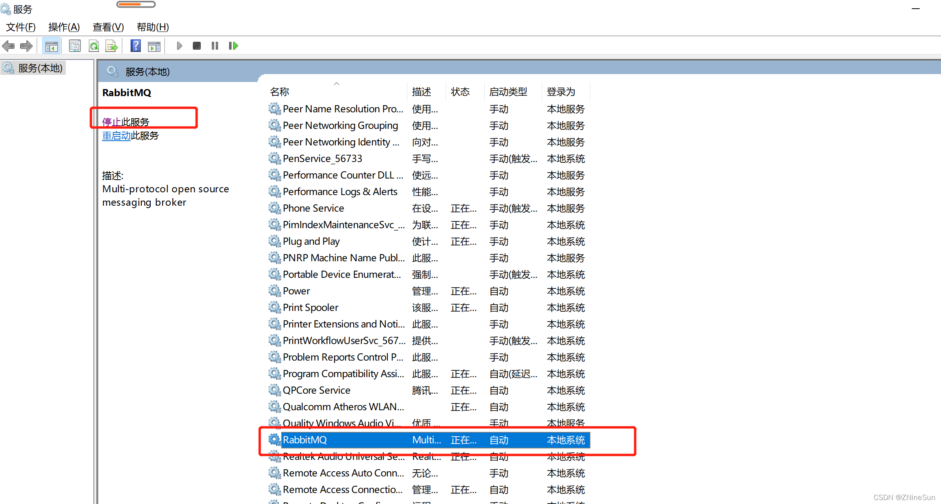This screenshot has width=941, height=504.
Task: Click the Forward arrow toolbar icon
Action: (26, 46)
